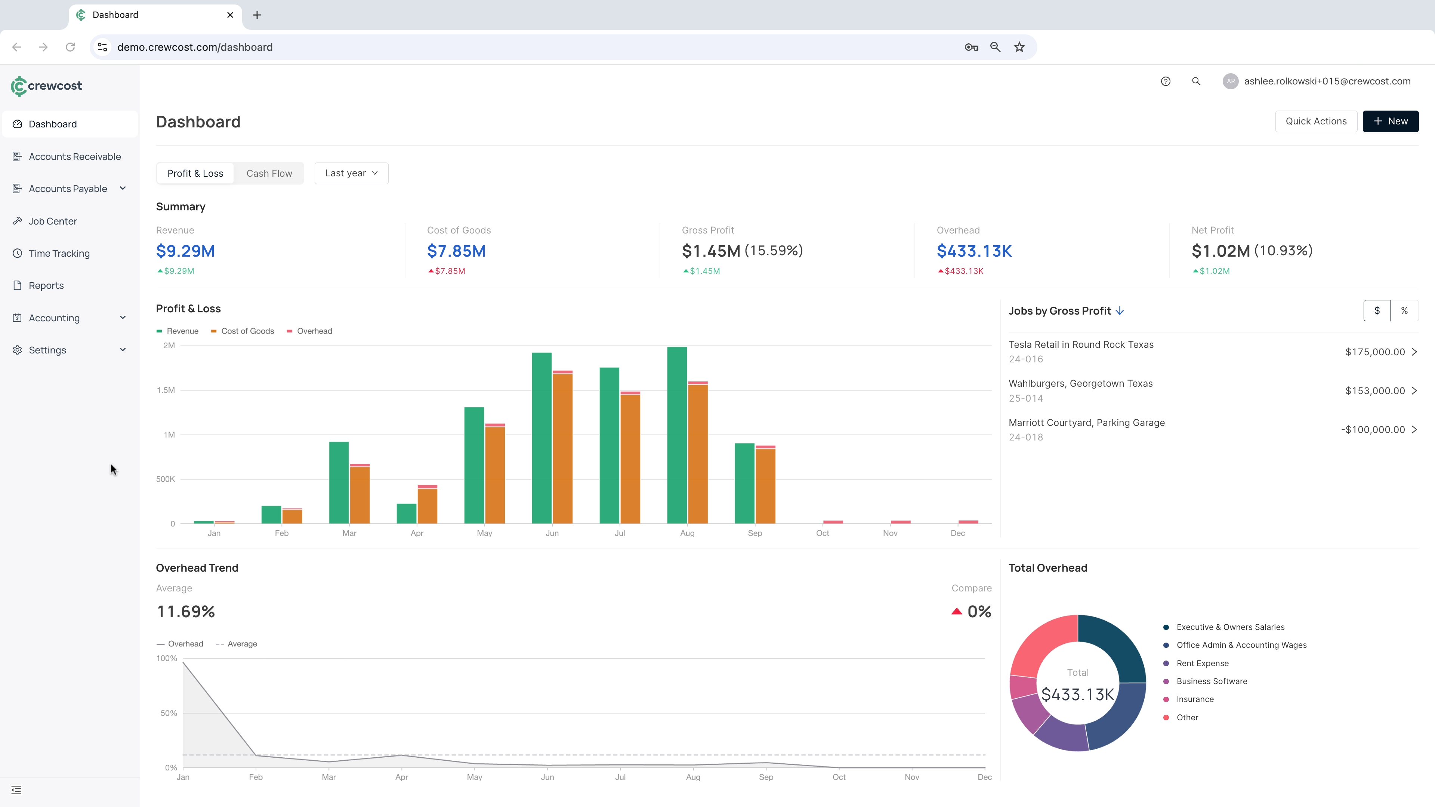
Task: Click the CrewCost logo
Action: tap(46, 86)
